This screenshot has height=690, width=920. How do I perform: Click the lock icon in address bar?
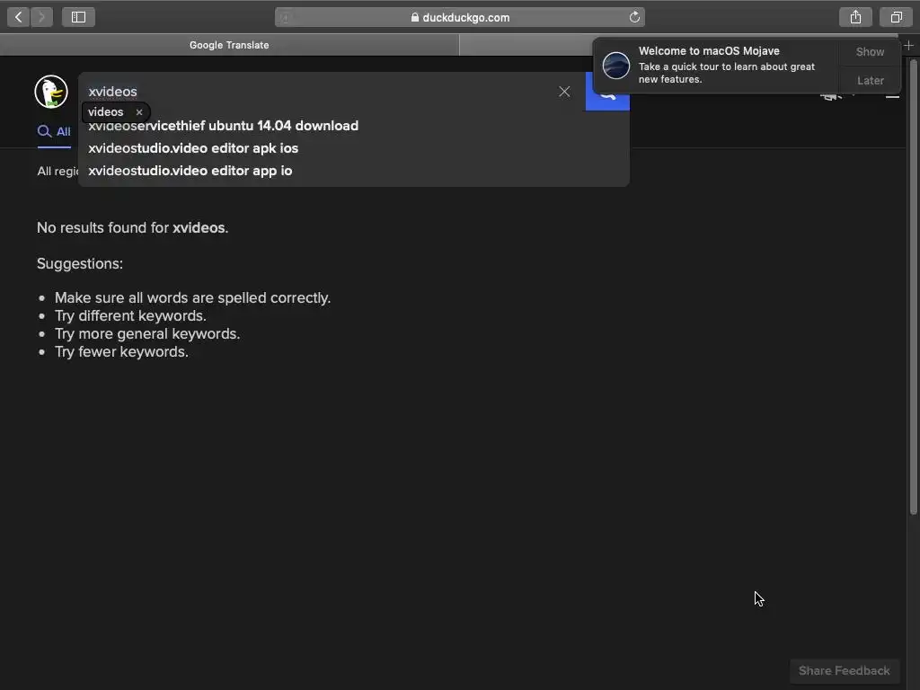coord(415,17)
